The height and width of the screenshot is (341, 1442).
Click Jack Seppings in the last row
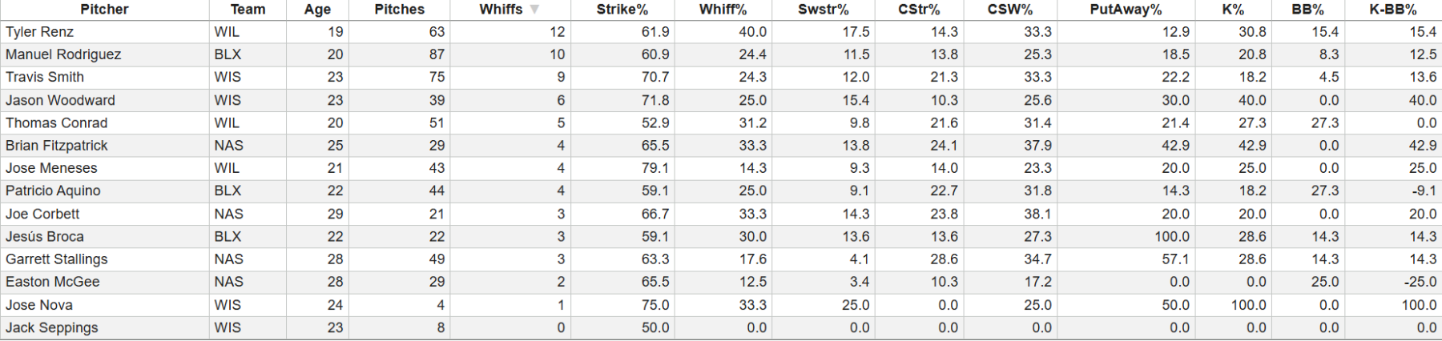(51, 327)
